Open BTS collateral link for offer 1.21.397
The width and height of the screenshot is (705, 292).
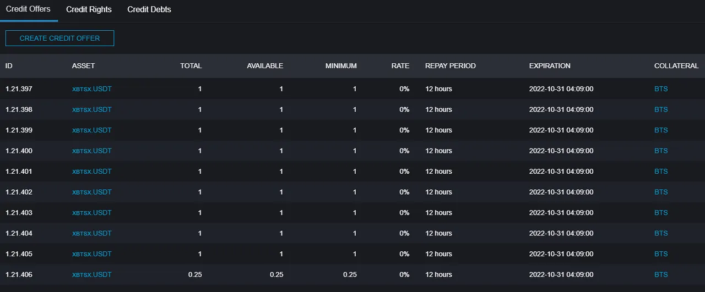[661, 89]
